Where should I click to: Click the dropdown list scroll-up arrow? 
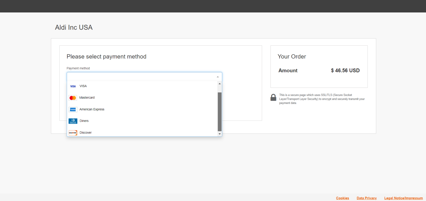point(220,84)
